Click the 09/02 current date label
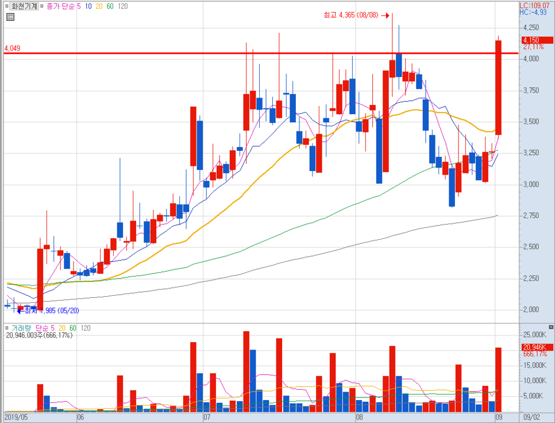 pos(532,417)
